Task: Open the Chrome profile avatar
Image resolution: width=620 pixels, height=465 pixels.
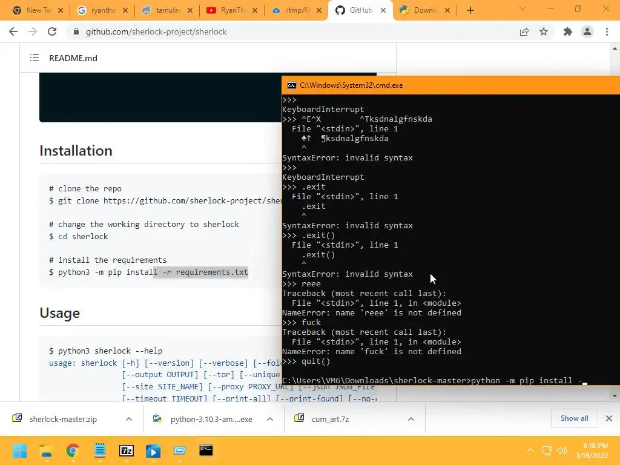Action: [587, 31]
